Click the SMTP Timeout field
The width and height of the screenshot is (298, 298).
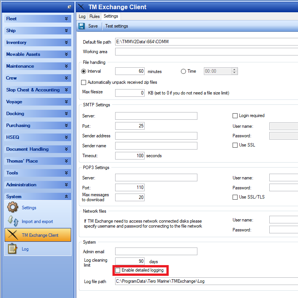pyautogui.click(x=130, y=156)
